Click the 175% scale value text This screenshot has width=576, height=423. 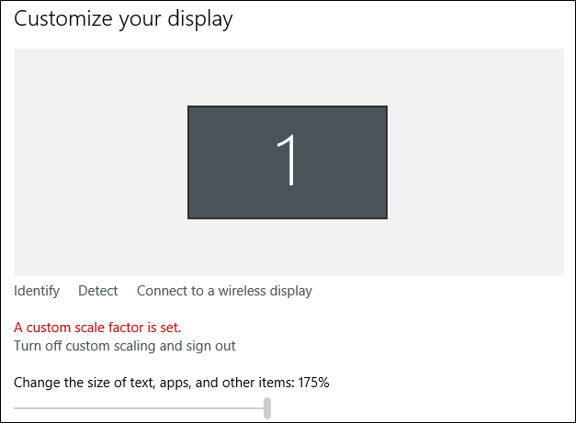312,382
